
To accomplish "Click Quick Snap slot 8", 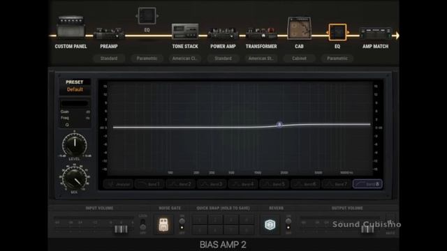I will (x=247, y=229).
